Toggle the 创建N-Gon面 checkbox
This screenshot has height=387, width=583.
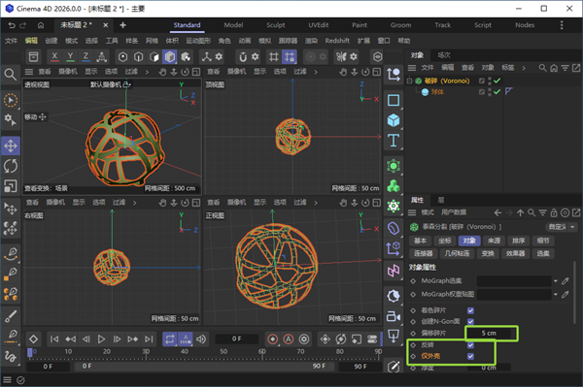click(x=470, y=321)
